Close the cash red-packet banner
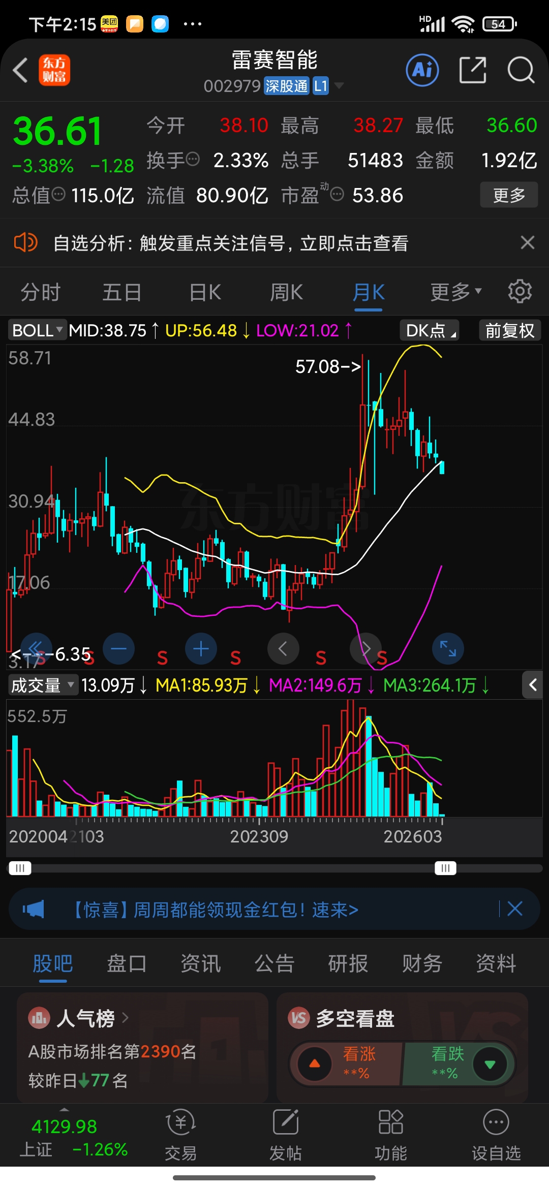This screenshot has width=549, height=1189. click(515, 909)
